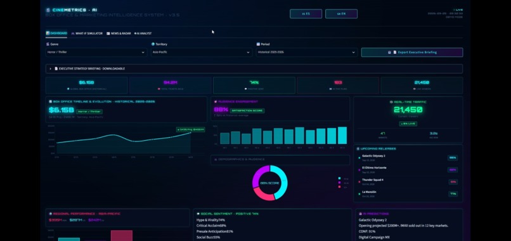Click the Executive Strategy Briefing document icon

point(56,68)
